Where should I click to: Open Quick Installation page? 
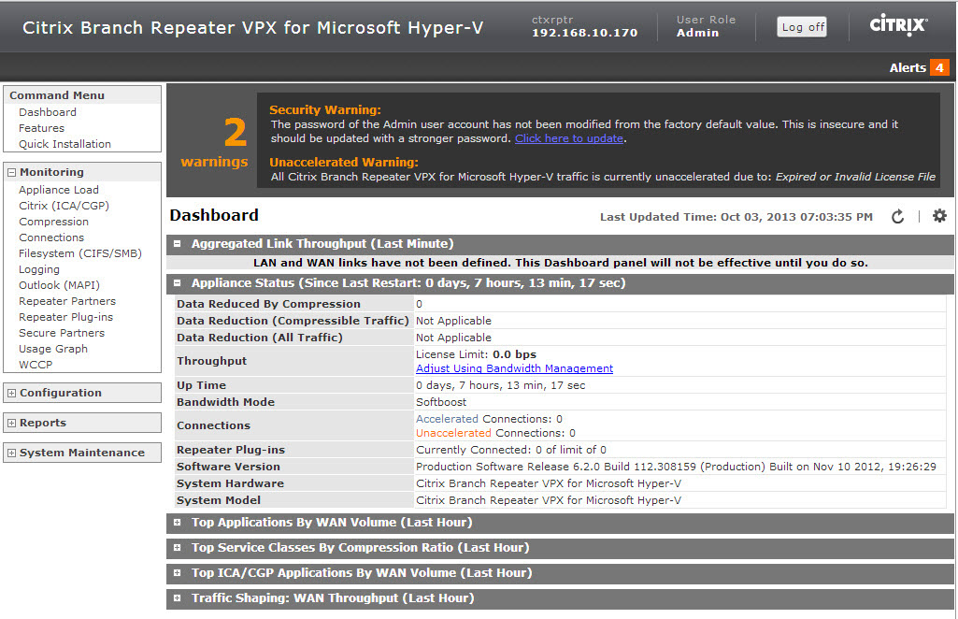pyautogui.click(x=64, y=144)
